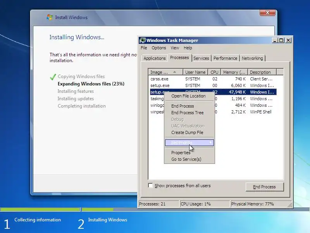310x233 pixels.
Task: Click the End Process button at bottom
Action: pos(265,187)
